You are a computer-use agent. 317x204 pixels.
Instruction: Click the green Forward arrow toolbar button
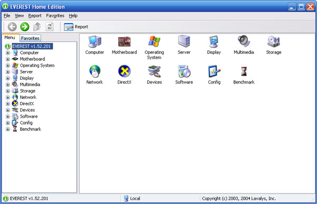click(25, 26)
